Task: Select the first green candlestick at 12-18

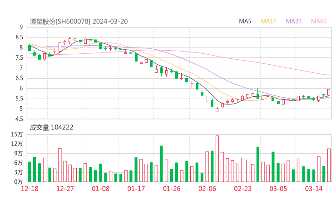Action: [x=30, y=47]
